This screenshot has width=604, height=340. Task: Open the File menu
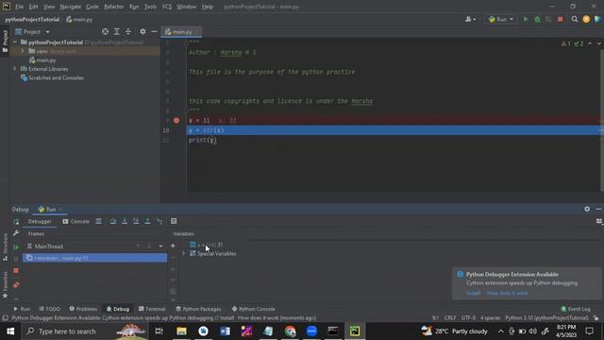point(19,7)
